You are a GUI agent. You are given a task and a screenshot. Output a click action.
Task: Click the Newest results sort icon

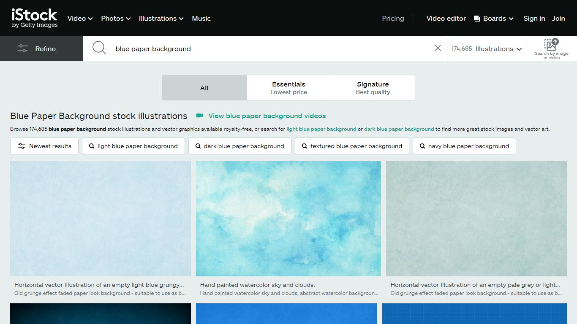pyautogui.click(x=22, y=146)
